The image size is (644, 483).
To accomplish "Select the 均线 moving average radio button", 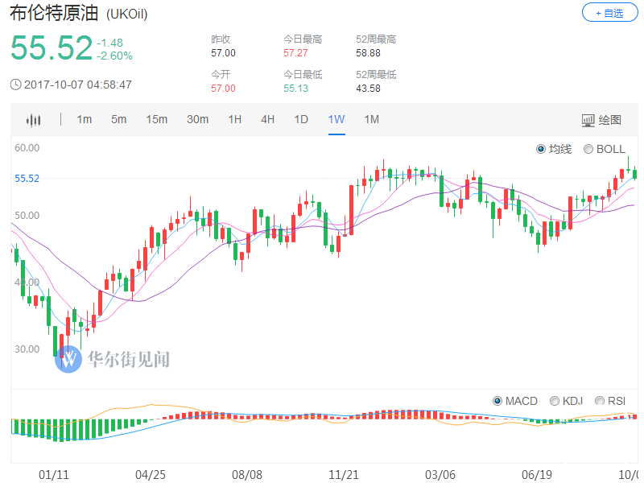I will pos(541,149).
